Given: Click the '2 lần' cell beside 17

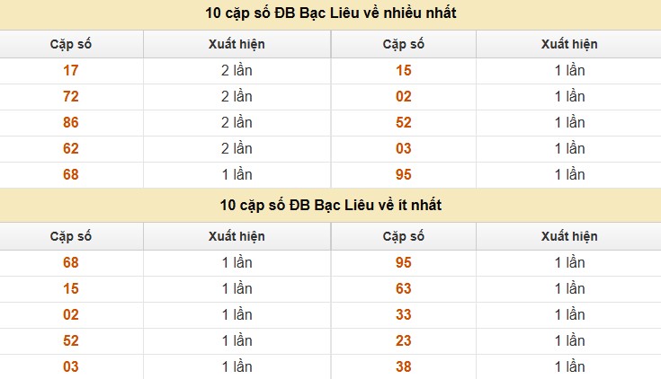Looking at the screenshot, I should [237, 70].
